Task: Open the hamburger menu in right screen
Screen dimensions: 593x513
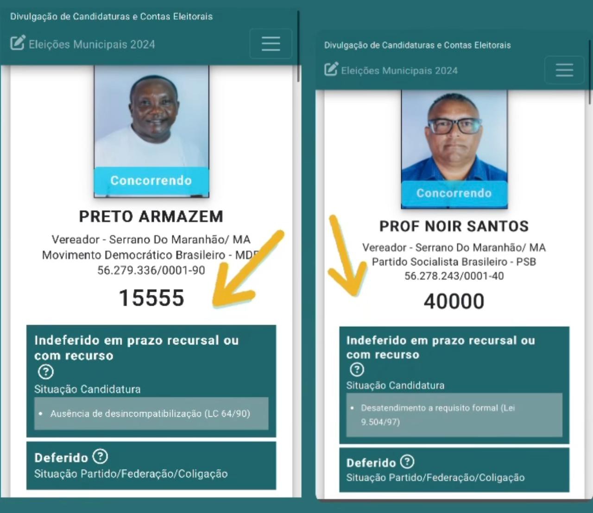Action: click(x=564, y=70)
